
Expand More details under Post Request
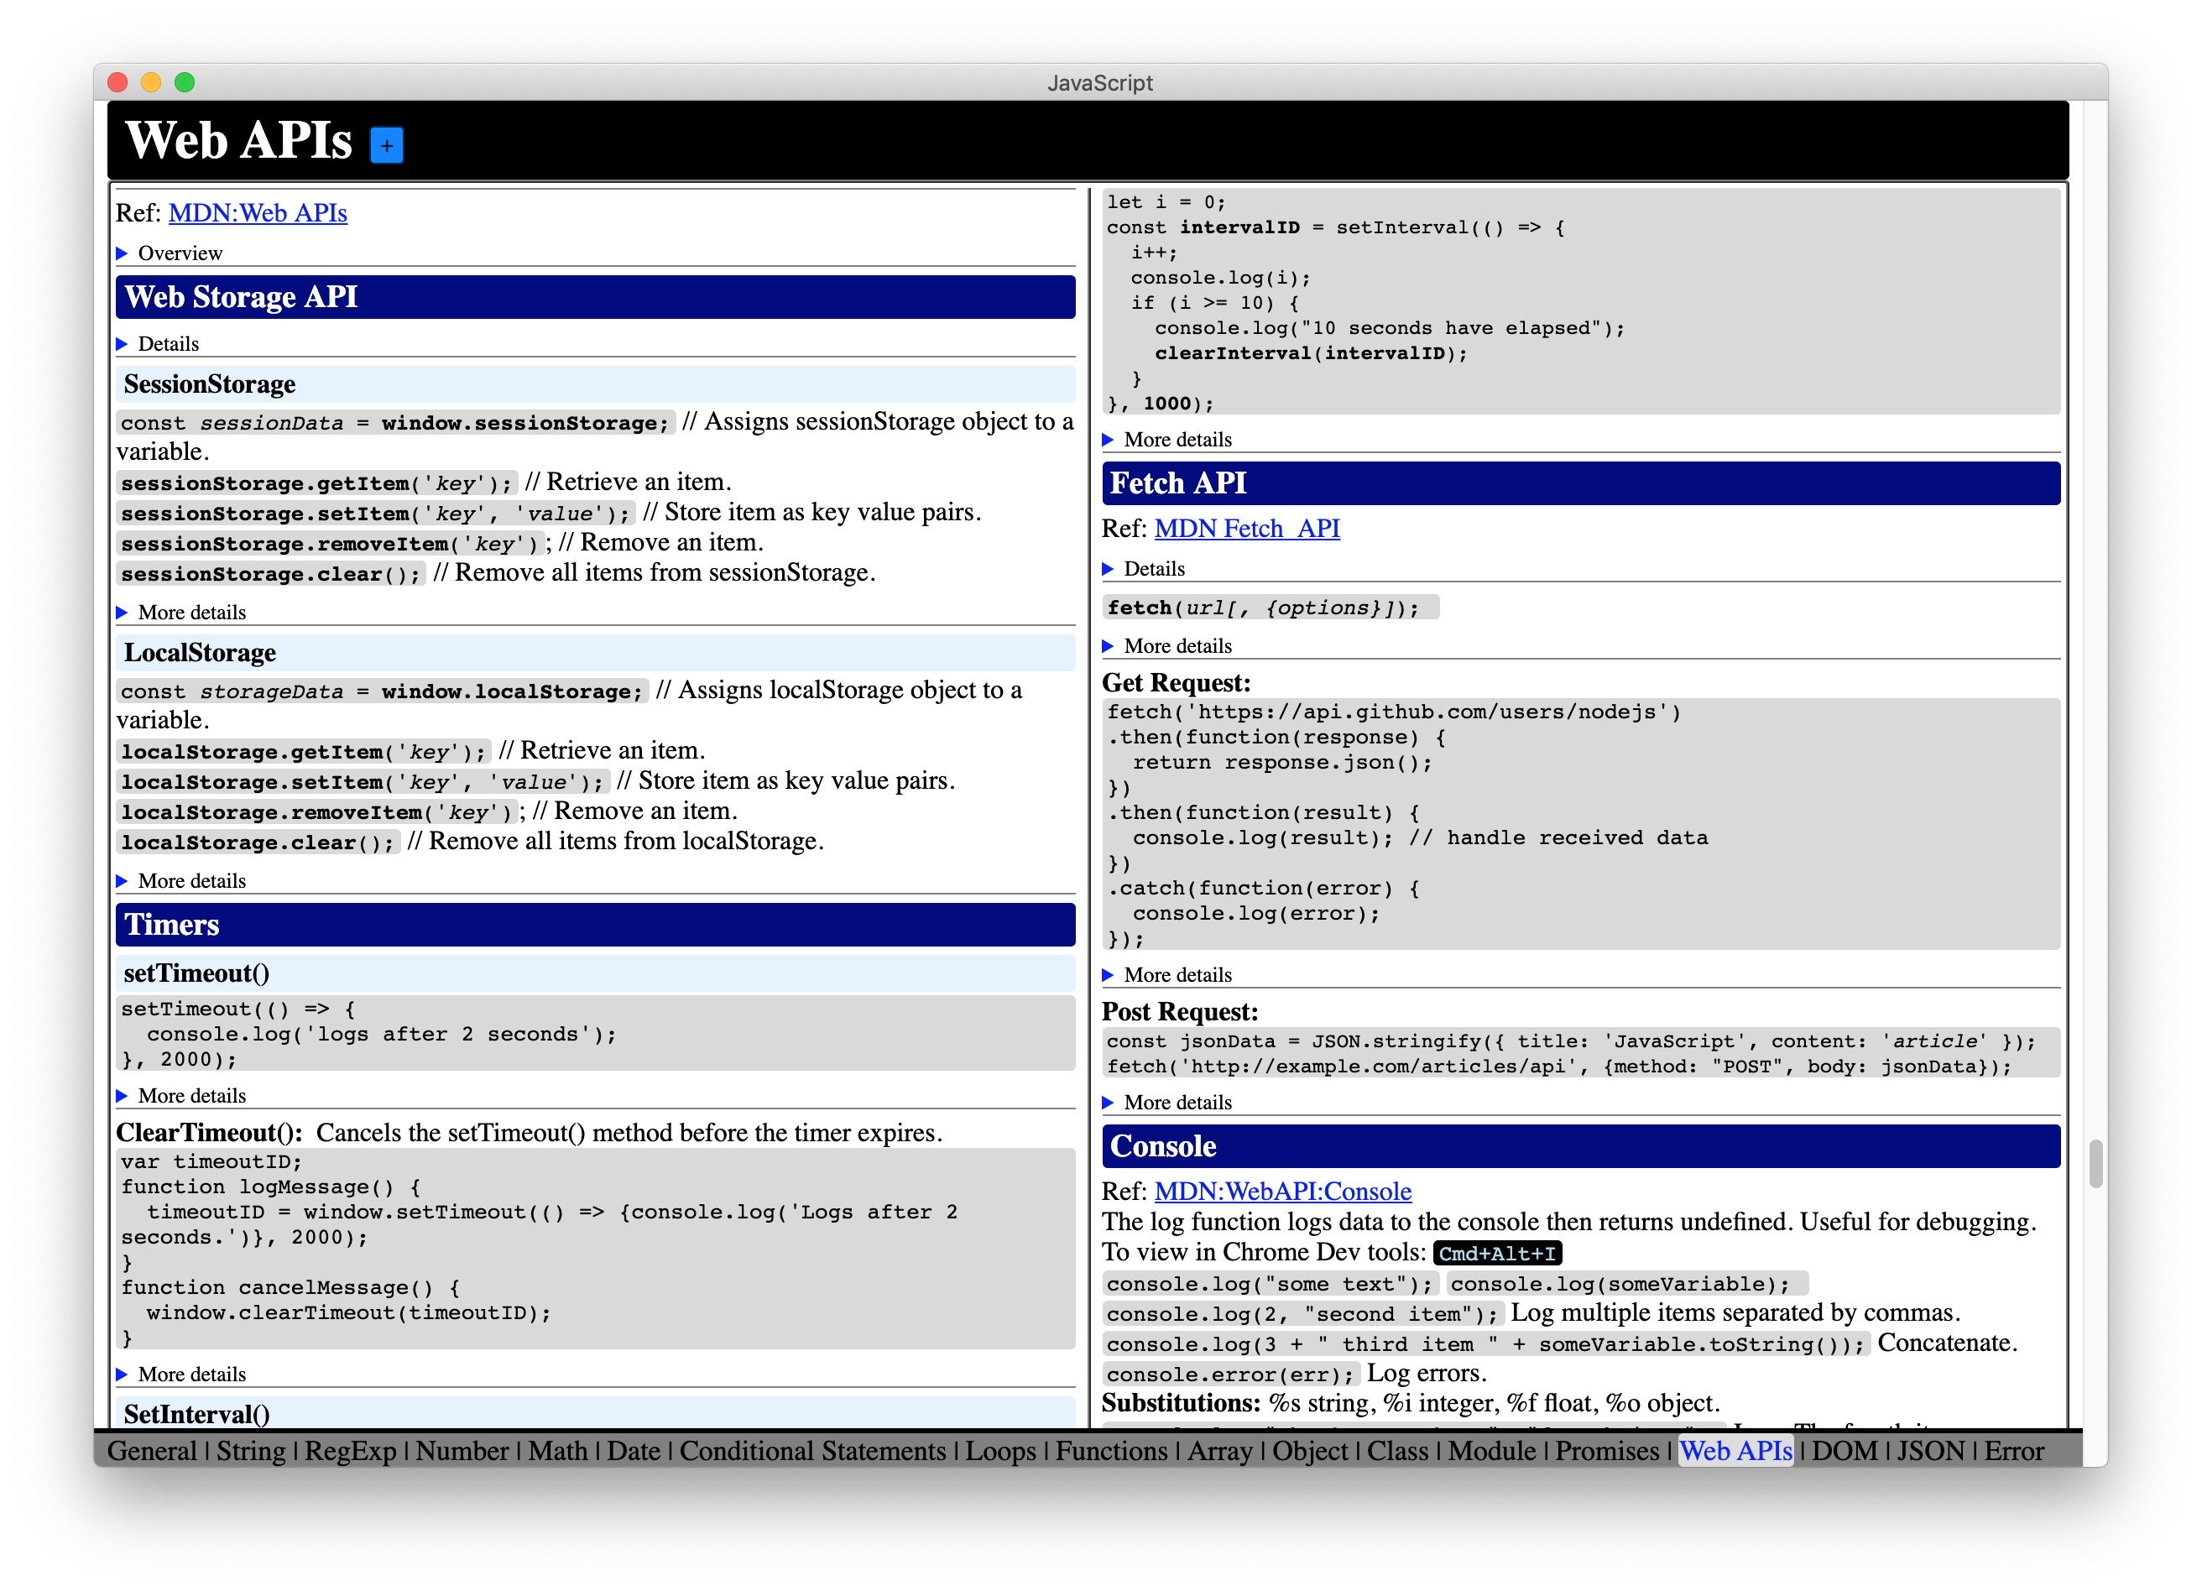1108,1103
